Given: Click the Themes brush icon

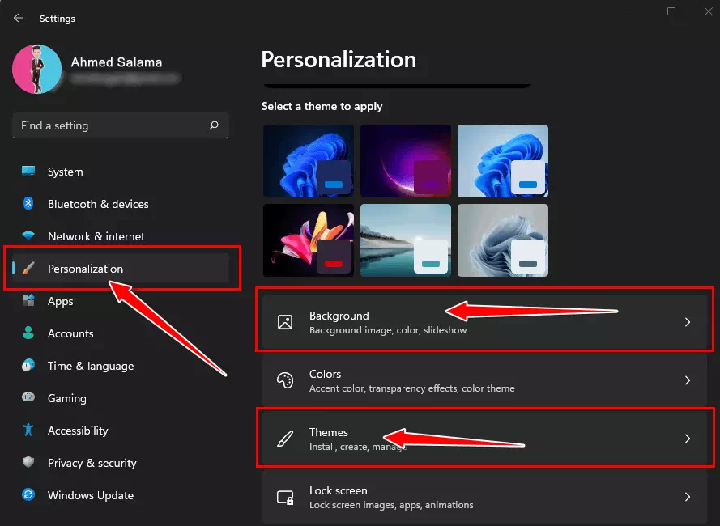Looking at the screenshot, I should click(285, 439).
